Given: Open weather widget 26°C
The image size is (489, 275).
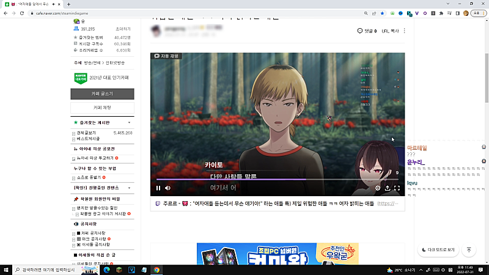Looking at the screenshot, I should [401, 270].
